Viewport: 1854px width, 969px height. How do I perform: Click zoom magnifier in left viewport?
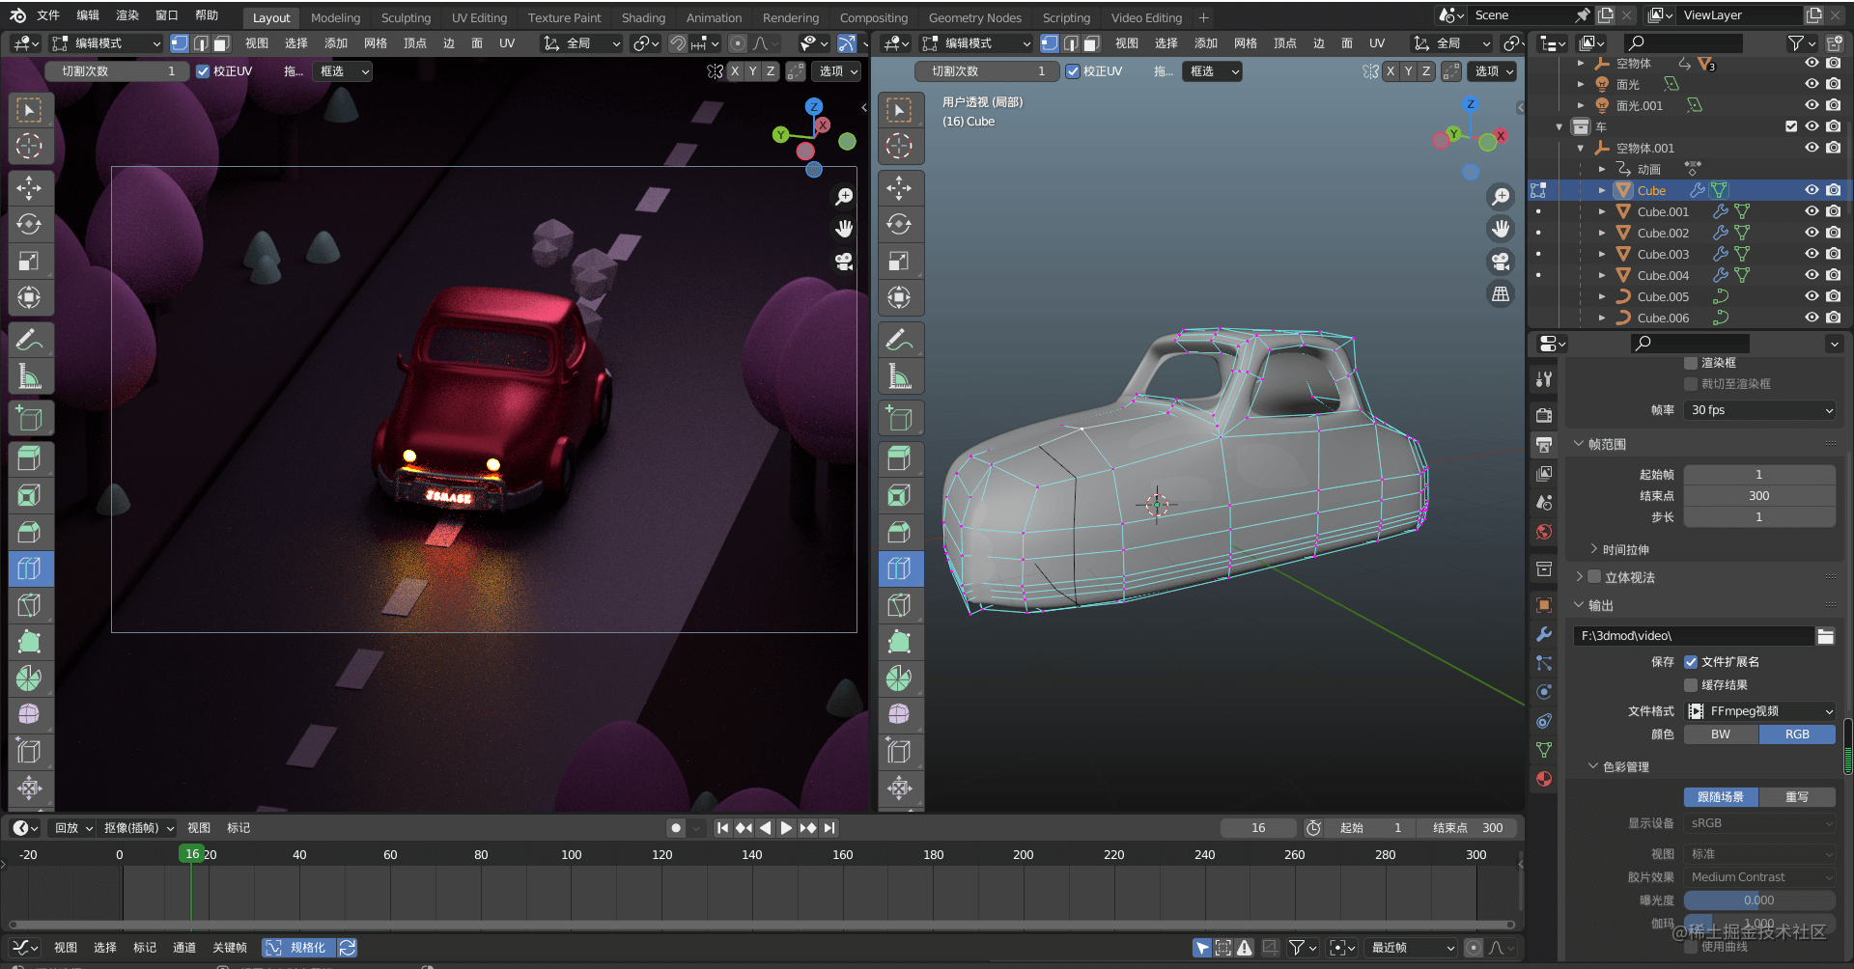point(844,196)
